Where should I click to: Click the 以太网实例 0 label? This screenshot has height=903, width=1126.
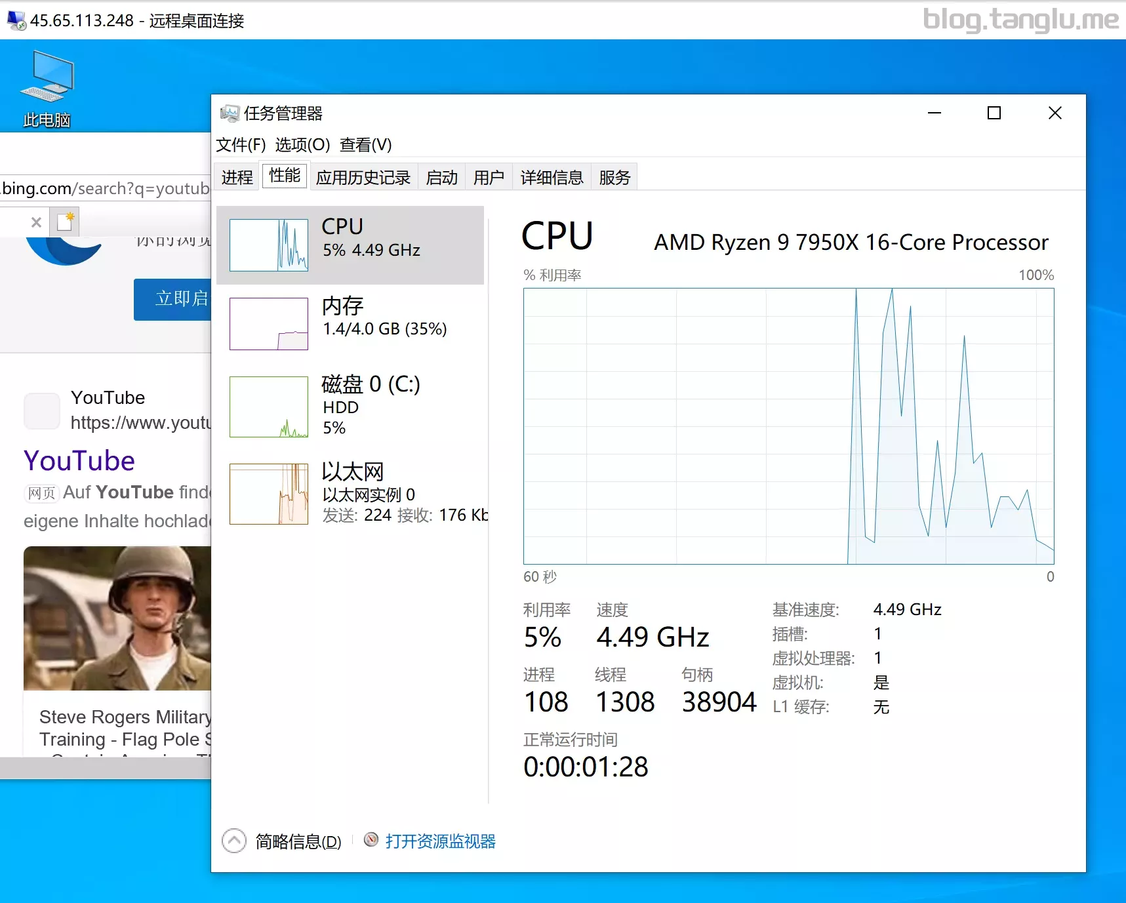pyautogui.click(x=369, y=494)
